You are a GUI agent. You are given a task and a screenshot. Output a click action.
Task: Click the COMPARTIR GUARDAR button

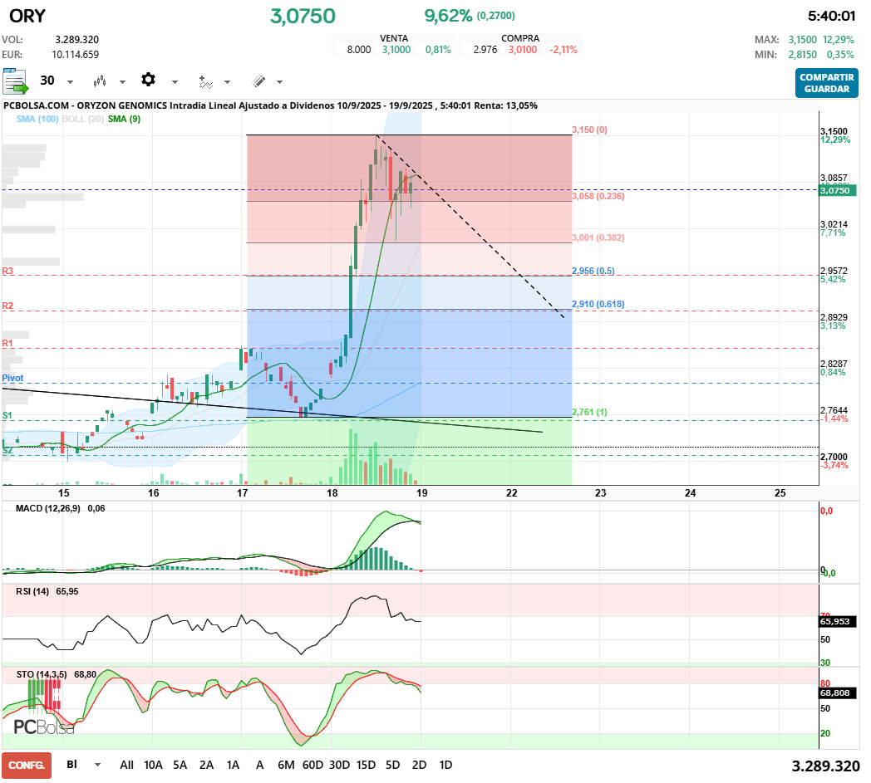click(x=827, y=83)
